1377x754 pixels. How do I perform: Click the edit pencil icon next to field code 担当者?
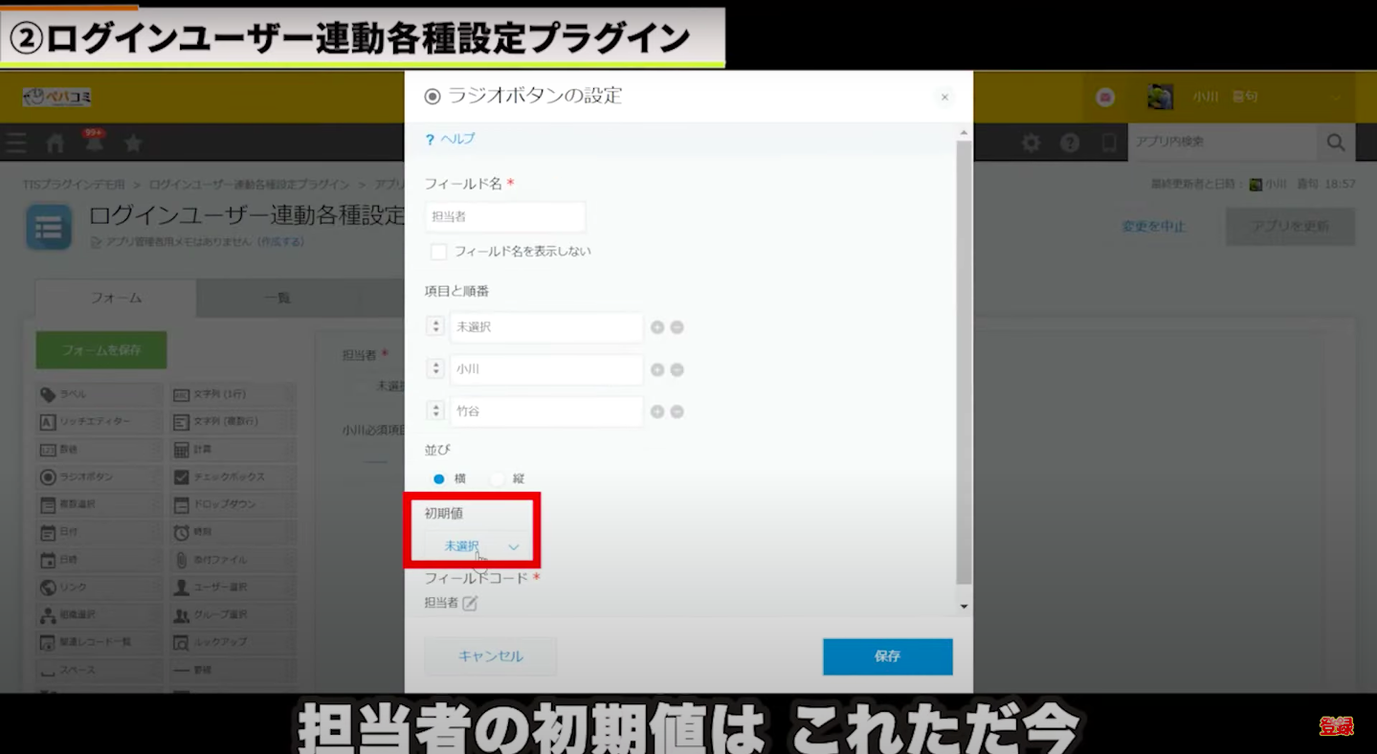point(470,603)
